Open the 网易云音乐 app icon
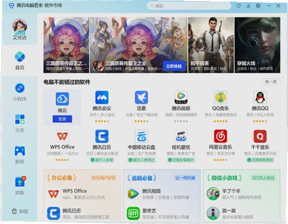Image resolution: width=288 pixels, height=224 pixels. point(220,136)
